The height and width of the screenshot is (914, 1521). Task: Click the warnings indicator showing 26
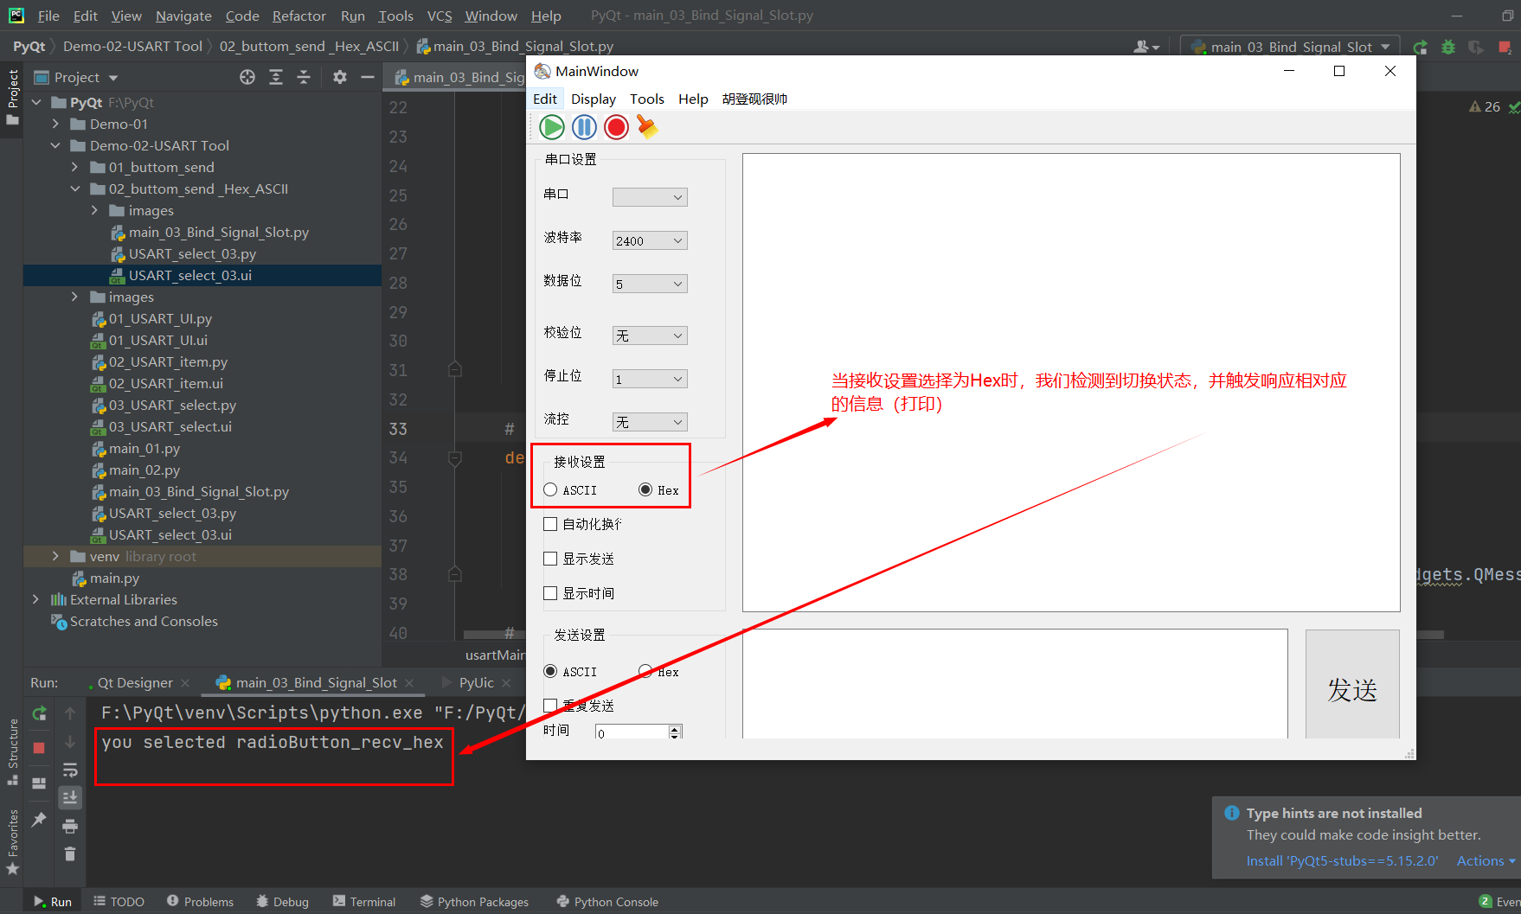pyautogui.click(x=1485, y=107)
